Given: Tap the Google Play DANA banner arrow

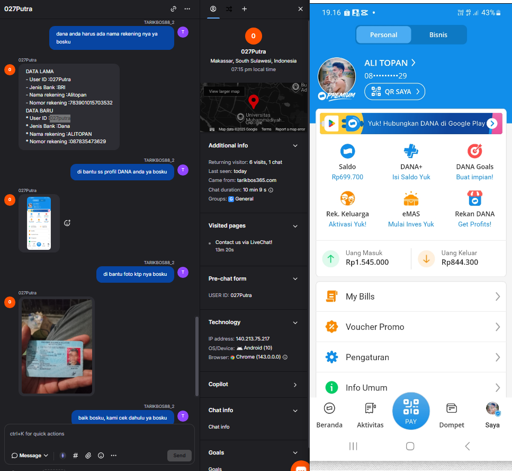Looking at the screenshot, I should 492,123.
